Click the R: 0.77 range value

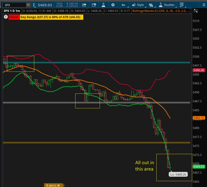(125, 11)
